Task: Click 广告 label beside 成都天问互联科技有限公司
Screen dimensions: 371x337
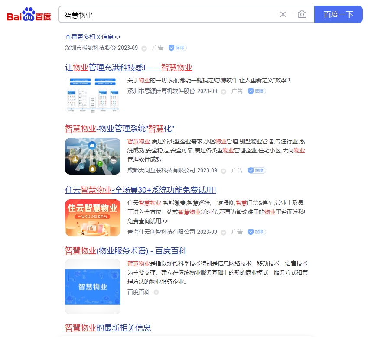Action: pyautogui.click(x=237, y=170)
